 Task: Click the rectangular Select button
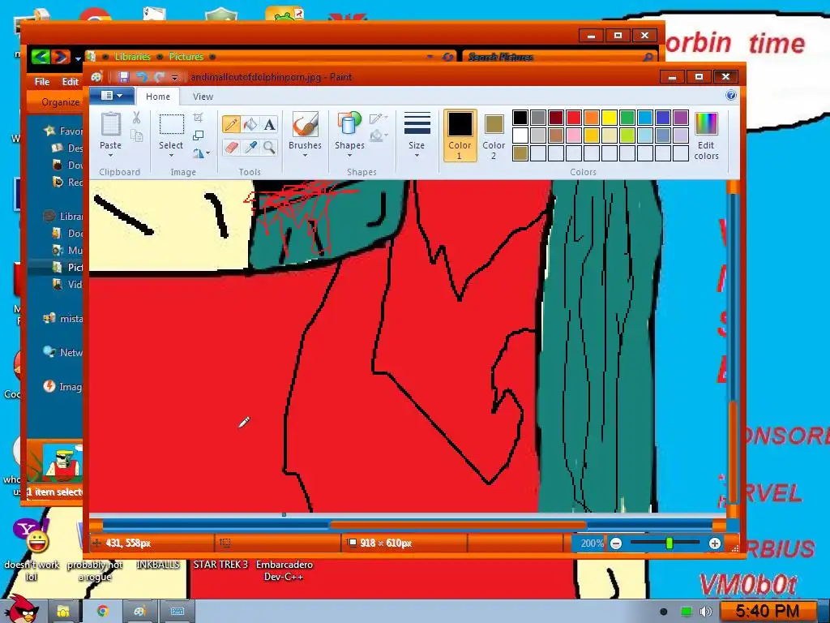tap(172, 124)
